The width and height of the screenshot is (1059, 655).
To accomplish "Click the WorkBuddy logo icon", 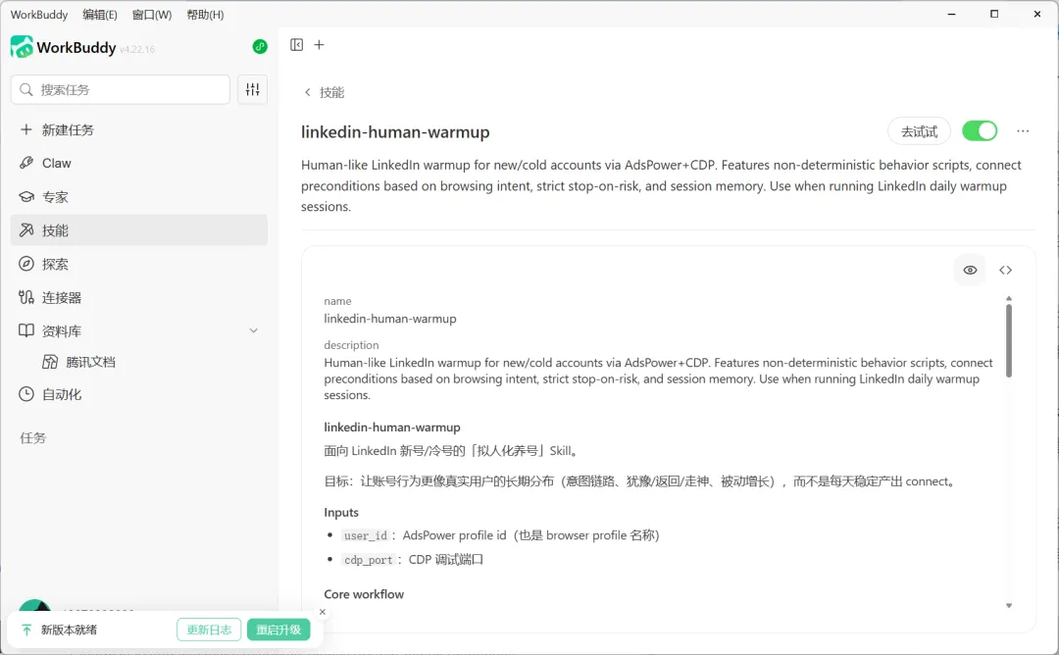I will [x=22, y=47].
